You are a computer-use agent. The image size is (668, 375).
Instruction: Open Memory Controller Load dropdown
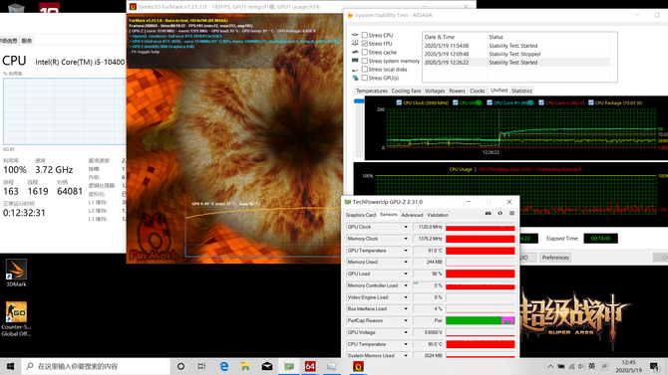pyautogui.click(x=406, y=285)
